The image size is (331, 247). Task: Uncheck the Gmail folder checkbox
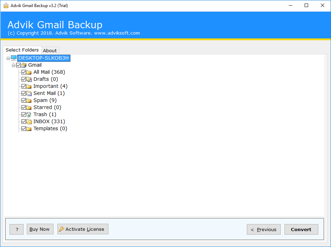(19, 65)
